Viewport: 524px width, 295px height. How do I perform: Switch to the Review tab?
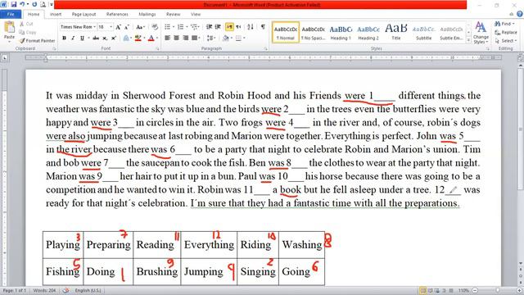(x=173, y=14)
